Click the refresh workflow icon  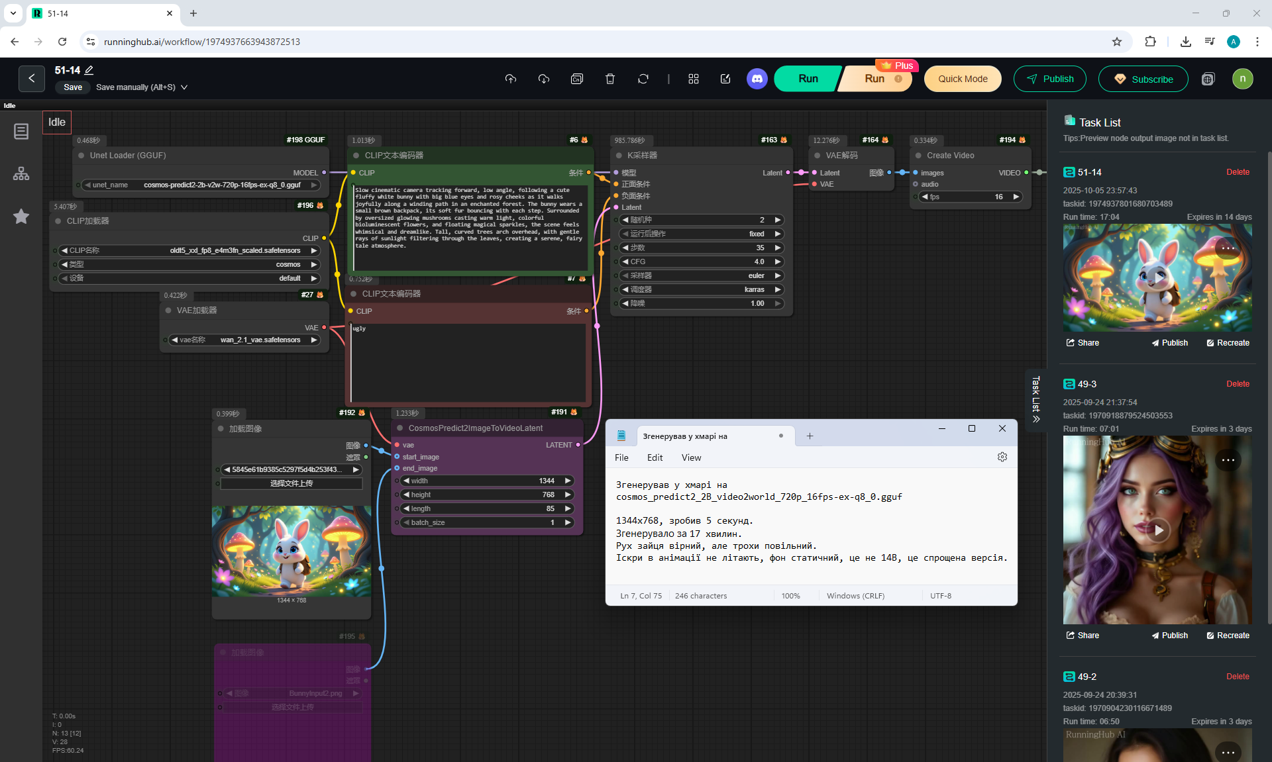(643, 79)
